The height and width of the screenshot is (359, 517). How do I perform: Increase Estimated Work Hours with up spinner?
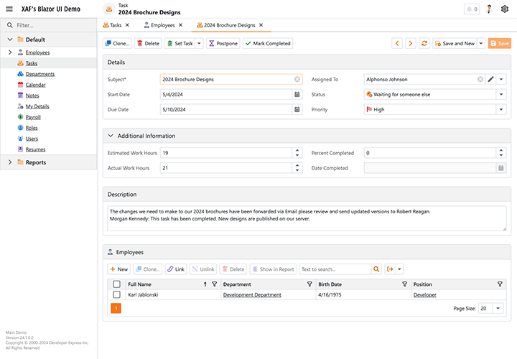coord(297,150)
